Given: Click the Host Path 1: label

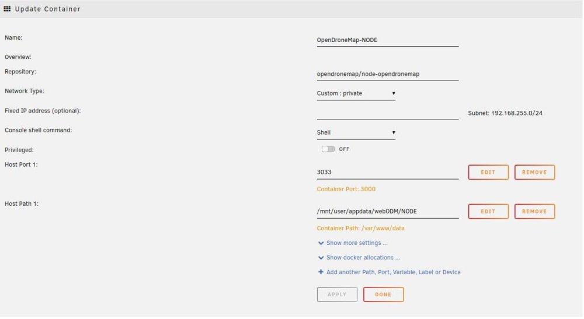Looking at the screenshot, I should point(21,204).
